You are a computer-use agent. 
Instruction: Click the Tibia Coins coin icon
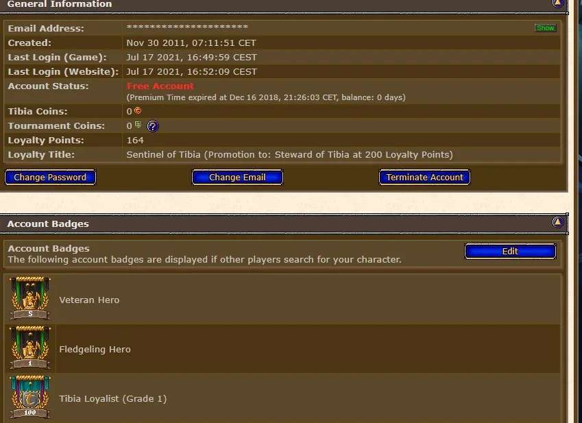tap(138, 110)
